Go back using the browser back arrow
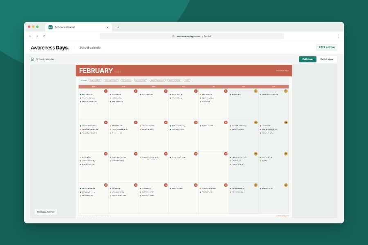 [x=30, y=36]
